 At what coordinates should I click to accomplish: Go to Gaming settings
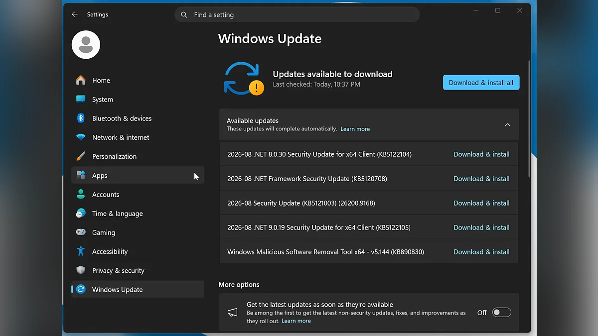coord(138,232)
